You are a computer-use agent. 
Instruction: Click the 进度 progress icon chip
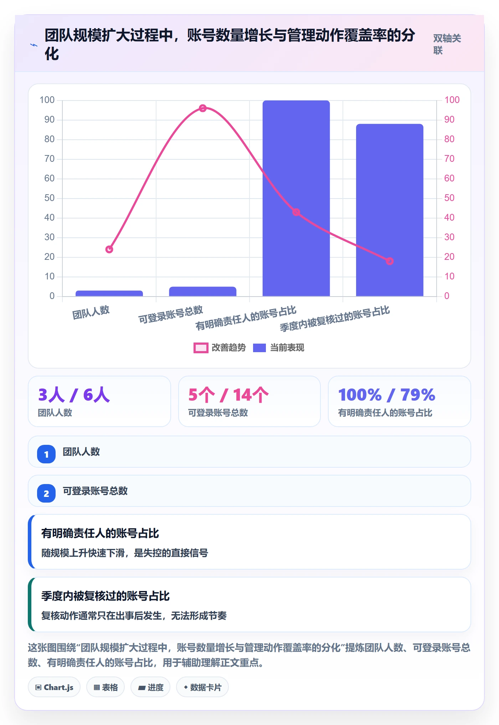pos(150,687)
